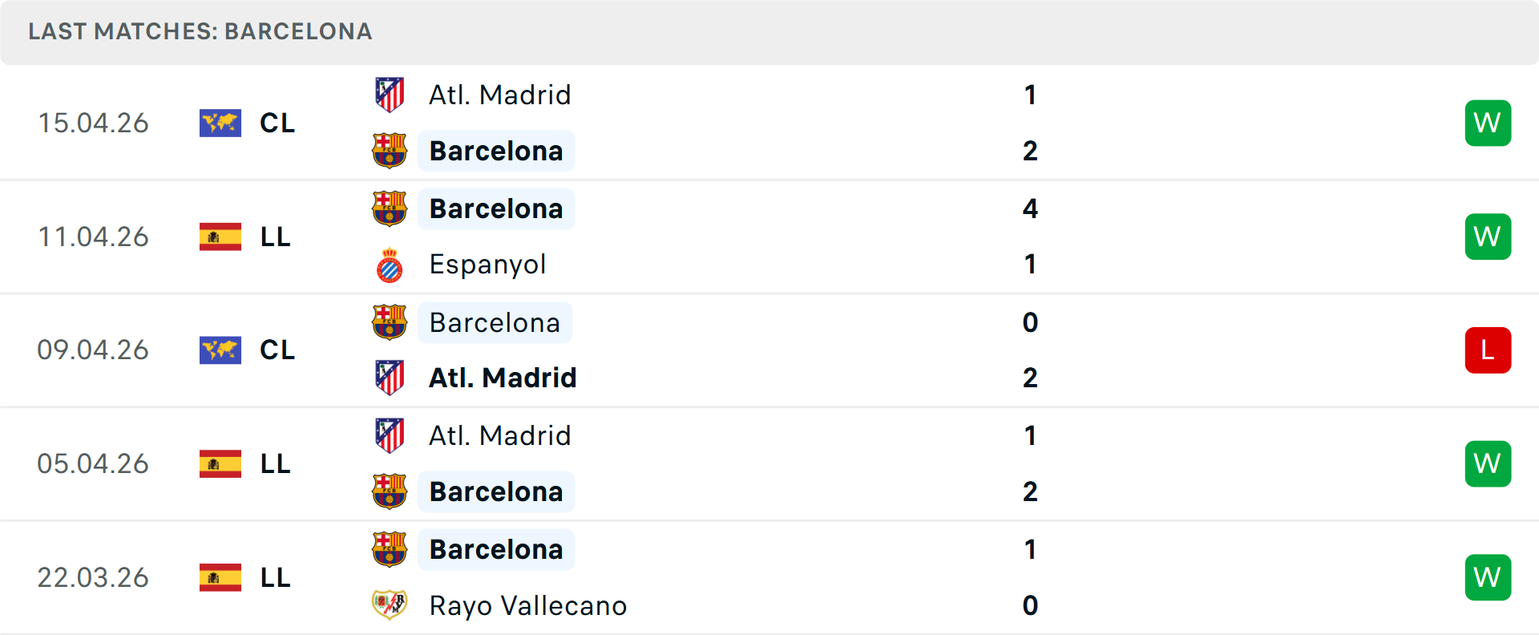Screen dimensions: 1539x635
Task: Toggle the green W badge on the top match
Action: tap(1488, 123)
